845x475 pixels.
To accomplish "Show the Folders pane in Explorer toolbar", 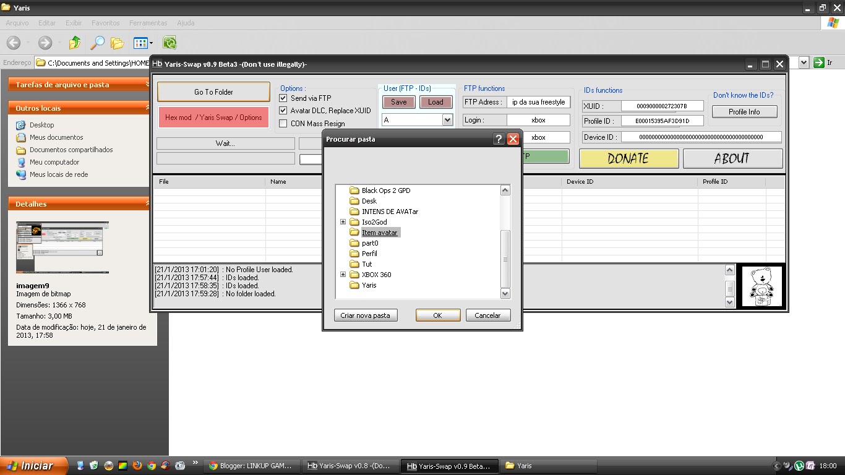I will click(x=118, y=43).
